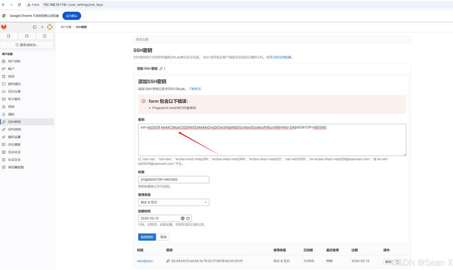Click the access tokens icon (访问令牌)
Image resolution: width=453 pixels, height=270 pixels.
point(4,91)
